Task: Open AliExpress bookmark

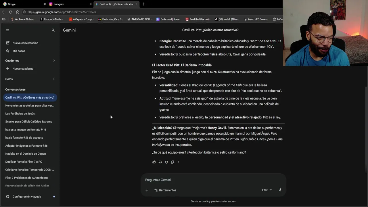Action: coord(82,19)
